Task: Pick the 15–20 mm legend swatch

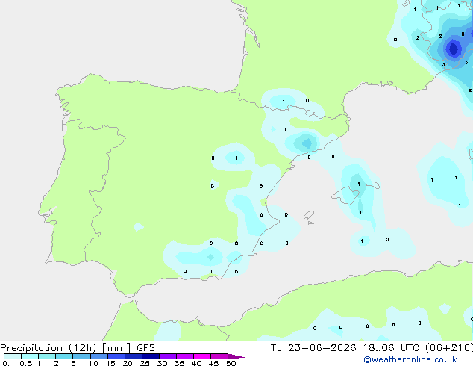Action: pos(116,356)
